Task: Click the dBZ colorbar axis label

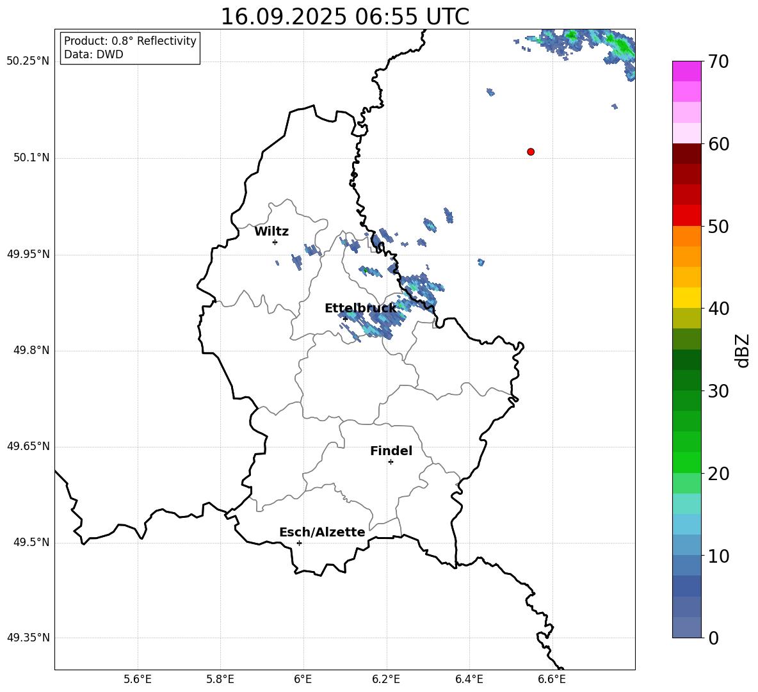Action: point(743,350)
